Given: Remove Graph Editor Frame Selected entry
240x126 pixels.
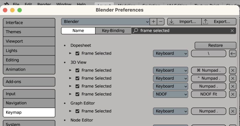Looking at the screenshot, I should tap(233, 111).
